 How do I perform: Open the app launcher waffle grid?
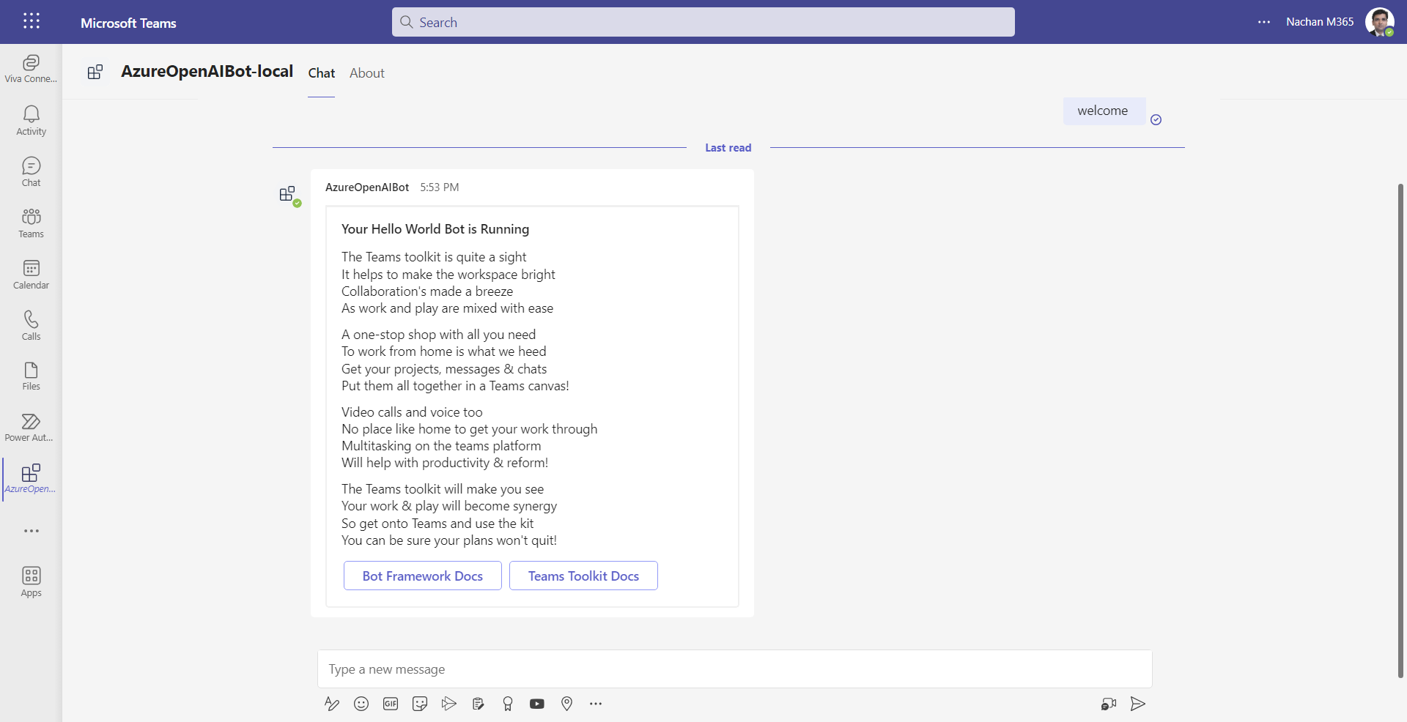(32, 21)
